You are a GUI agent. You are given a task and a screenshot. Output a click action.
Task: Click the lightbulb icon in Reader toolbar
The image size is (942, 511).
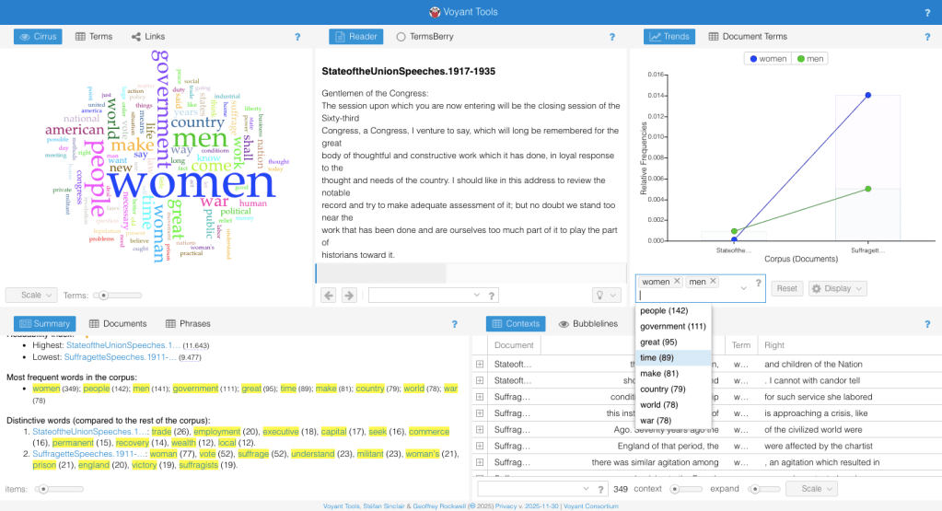(x=603, y=296)
